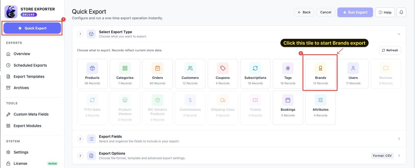415x168 pixels.
Task: Click the Store Exporter ant logo
Action: point(11,12)
